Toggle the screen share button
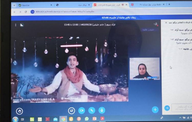The width and height of the screenshot is (192, 122). [71, 111]
